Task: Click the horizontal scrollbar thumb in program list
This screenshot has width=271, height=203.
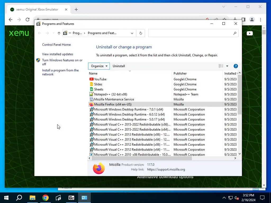Action: point(142,158)
